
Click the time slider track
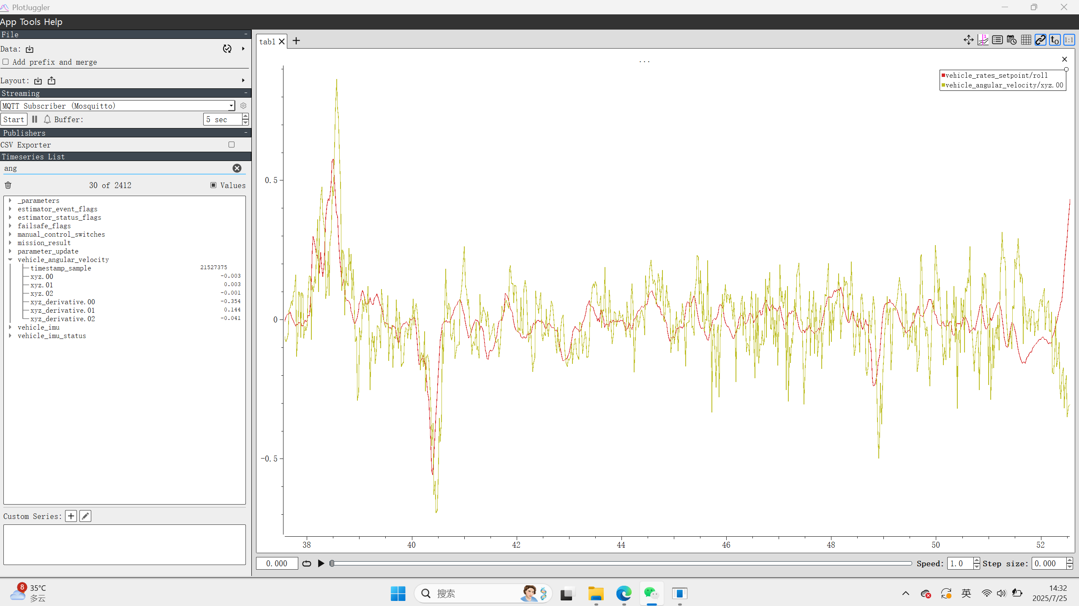(x=621, y=564)
